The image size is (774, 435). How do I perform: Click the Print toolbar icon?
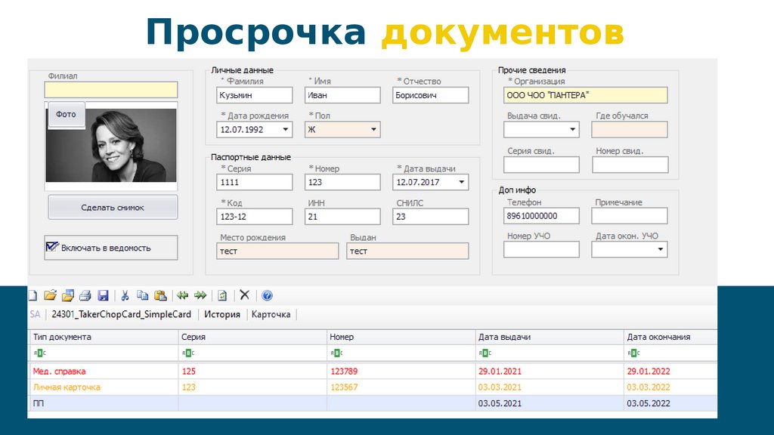coord(85,295)
